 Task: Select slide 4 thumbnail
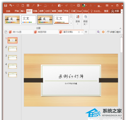[13, 66]
